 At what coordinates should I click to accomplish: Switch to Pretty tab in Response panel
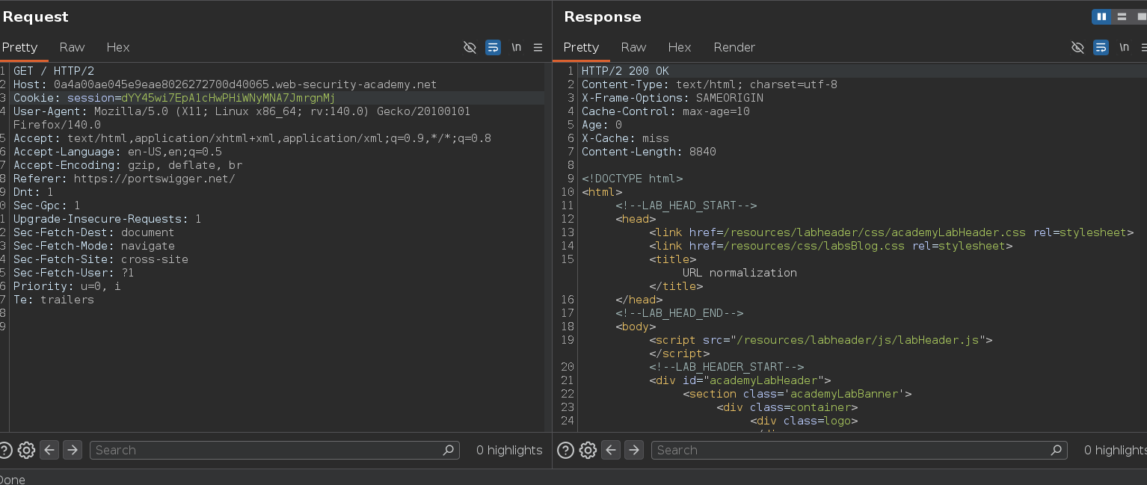tap(581, 47)
